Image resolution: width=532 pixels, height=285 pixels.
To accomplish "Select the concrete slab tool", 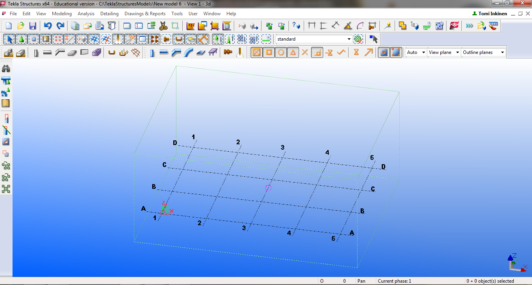I will point(72,52).
